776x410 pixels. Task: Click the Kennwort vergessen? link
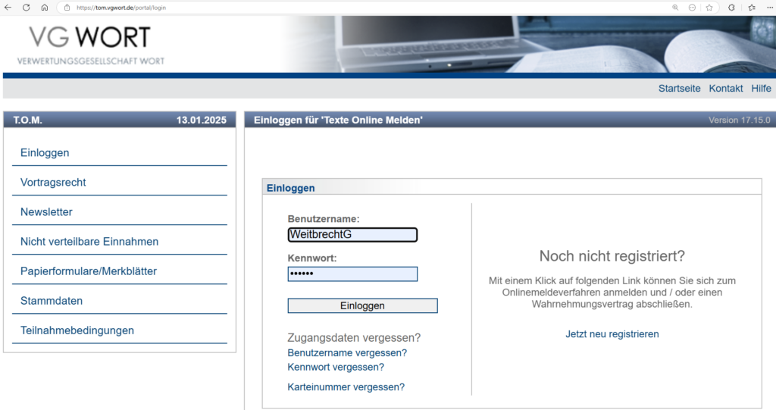click(336, 368)
